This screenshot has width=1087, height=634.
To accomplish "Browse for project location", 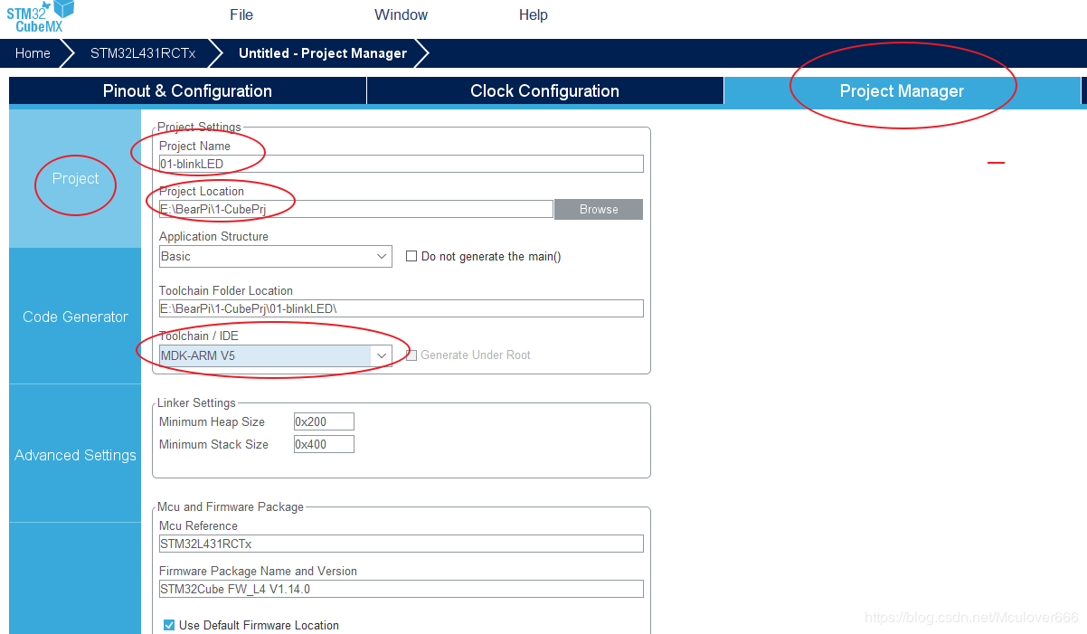I will click(x=599, y=209).
